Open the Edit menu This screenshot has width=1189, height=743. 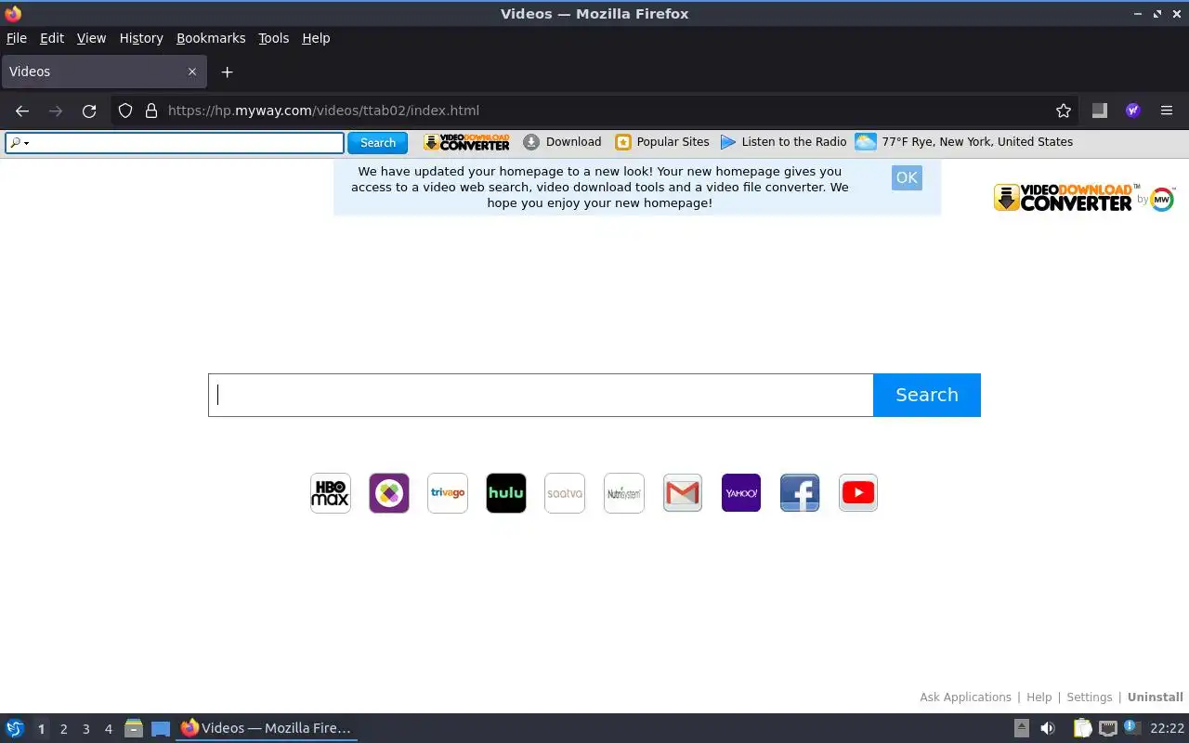pyautogui.click(x=52, y=38)
